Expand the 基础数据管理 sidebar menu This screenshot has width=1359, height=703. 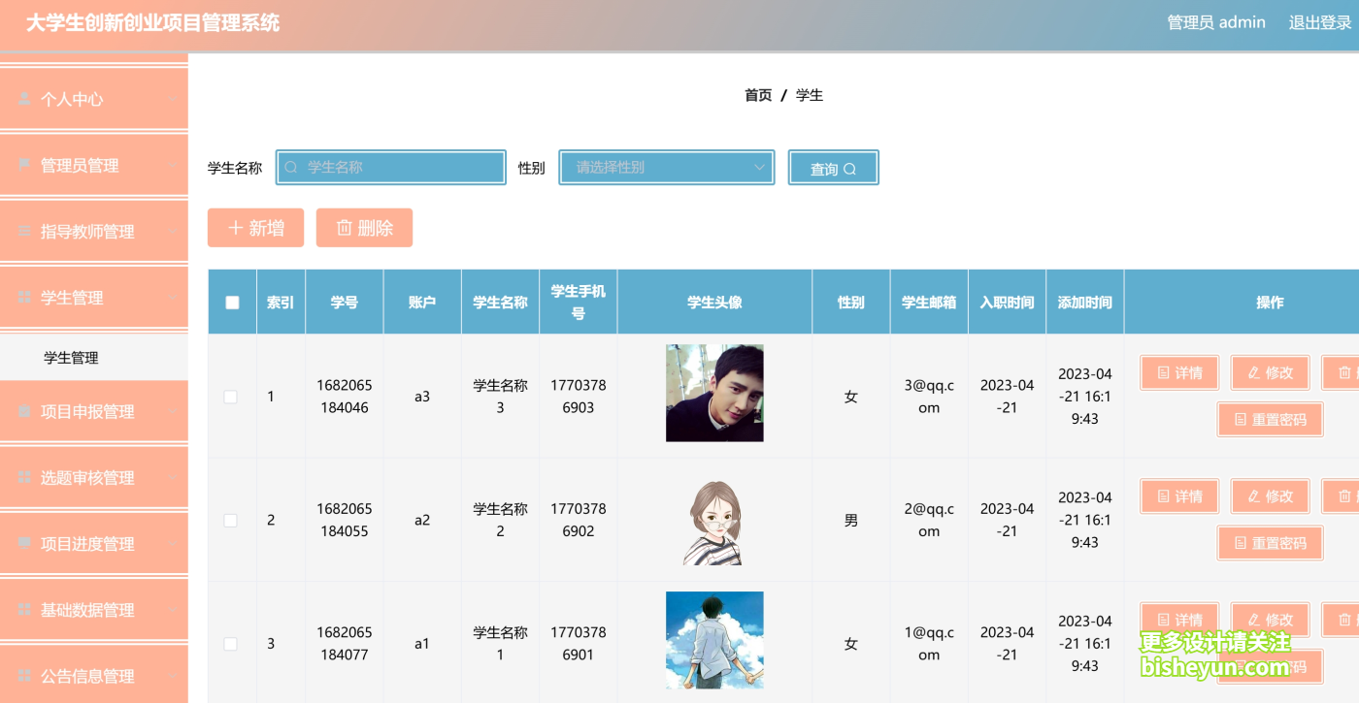(x=94, y=610)
